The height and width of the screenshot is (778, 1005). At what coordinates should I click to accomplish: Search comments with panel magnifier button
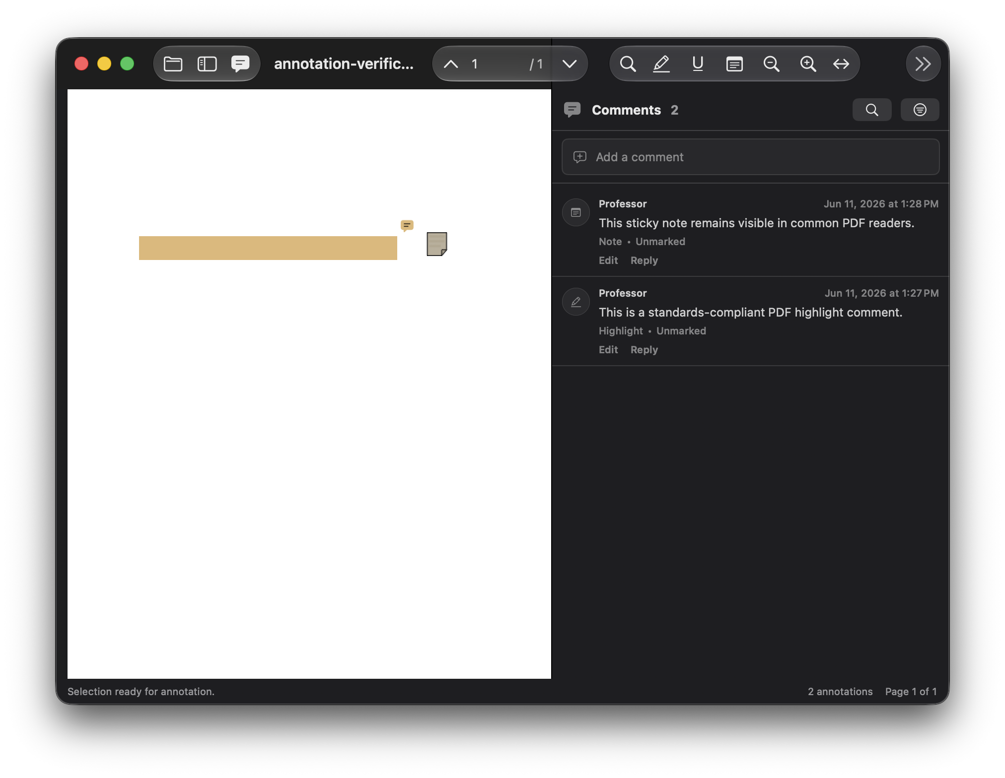[x=872, y=110]
